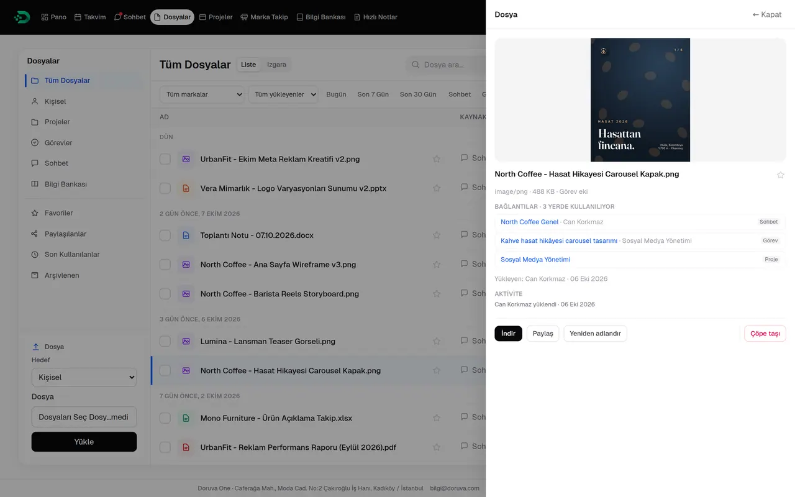795x497 pixels.
Task: Click the search magnifier icon
Action: [x=416, y=65]
